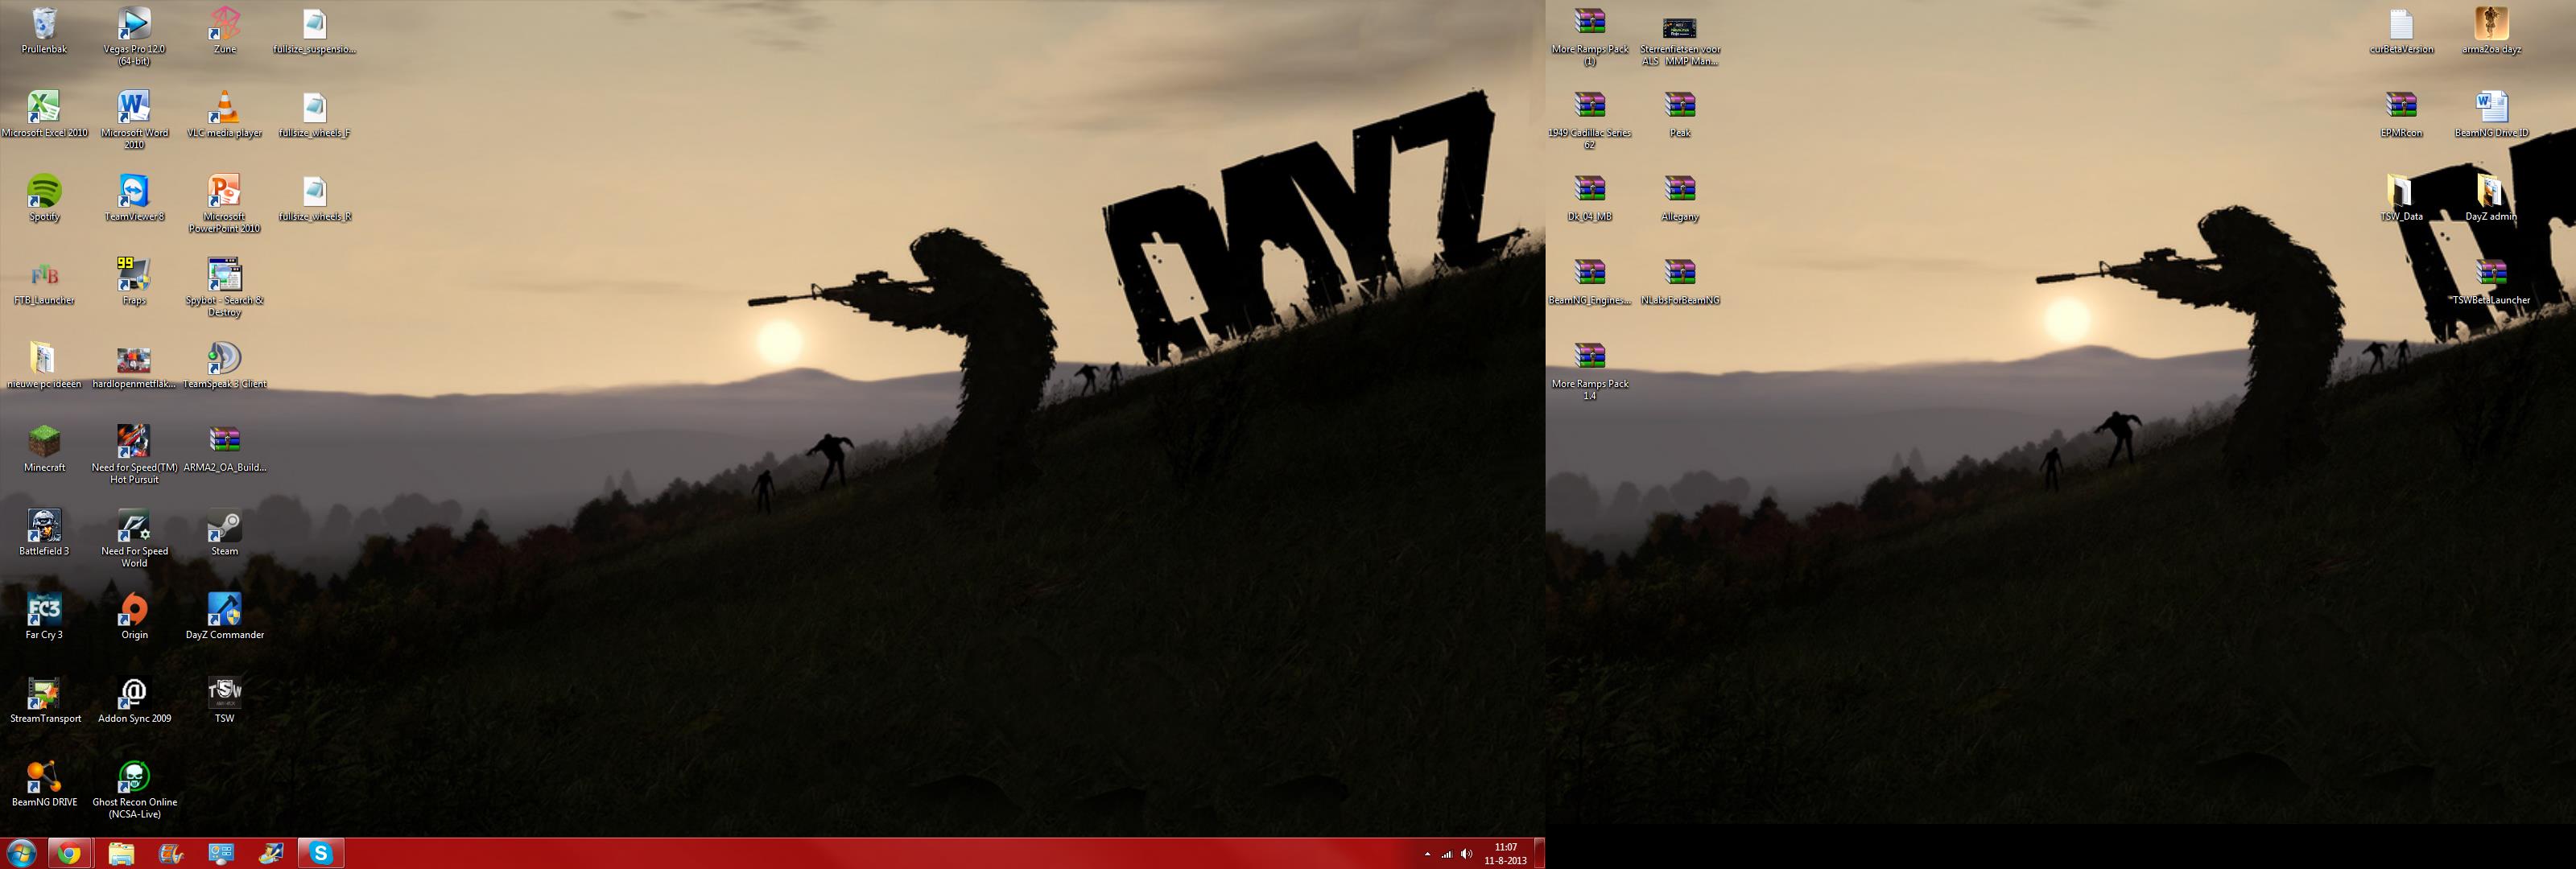Open the Windows Start menu orb
The width and height of the screenshot is (2576, 869).
[x=21, y=853]
